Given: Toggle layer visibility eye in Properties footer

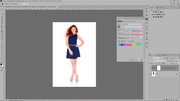Looking at the screenshot, I should click(x=139, y=60).
